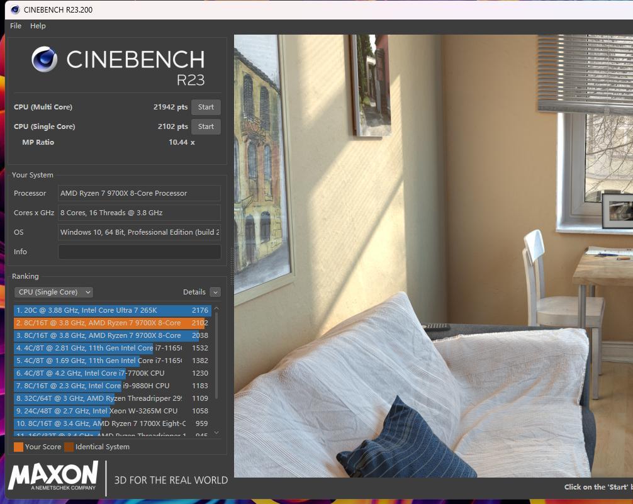Open the File menu
633x504 pixels.
pyautogui.click(x=16, y=26)
